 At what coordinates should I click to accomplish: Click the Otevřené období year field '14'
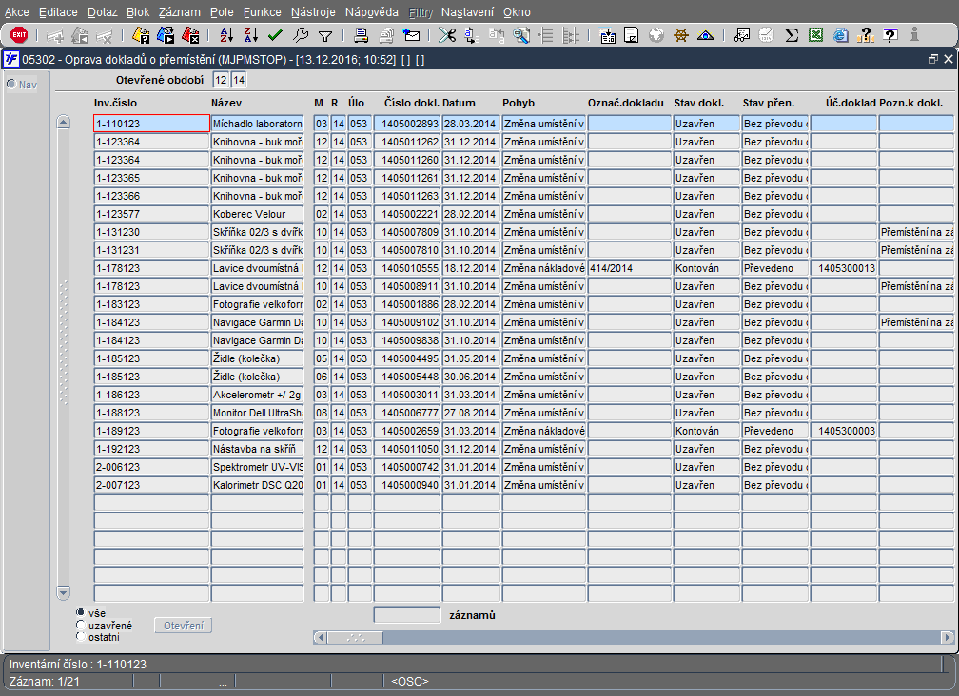[x=239, y=80]
